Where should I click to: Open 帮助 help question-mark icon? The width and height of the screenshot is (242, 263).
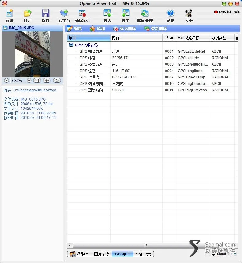[x=170, y=16]
